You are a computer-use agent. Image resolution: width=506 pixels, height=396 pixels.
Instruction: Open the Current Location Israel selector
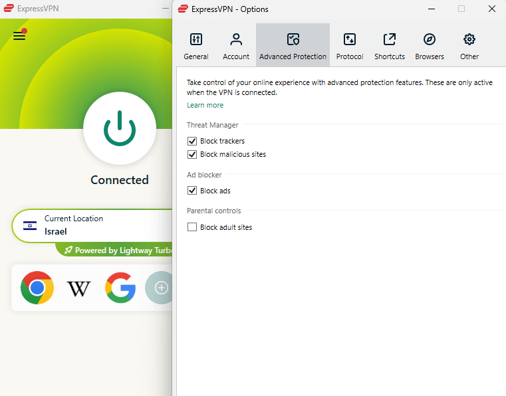92,225
